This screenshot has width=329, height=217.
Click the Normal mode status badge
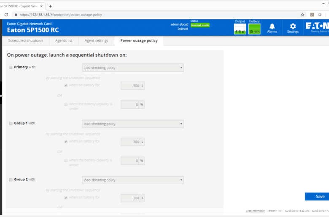tap(200, 25)
